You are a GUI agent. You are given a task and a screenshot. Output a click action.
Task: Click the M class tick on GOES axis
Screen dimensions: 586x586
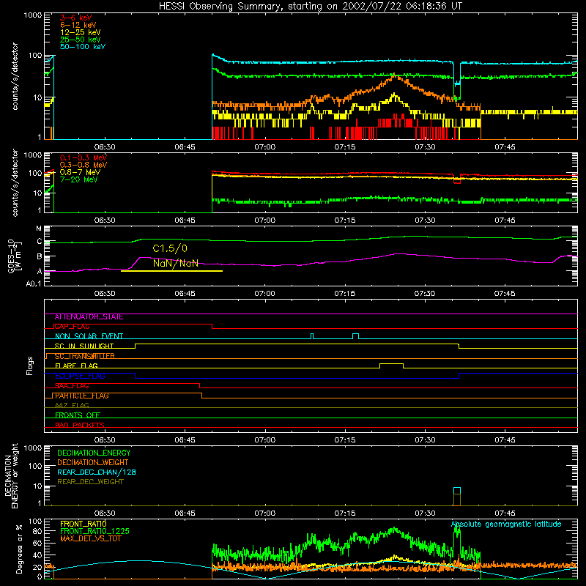tap(39, 229)
